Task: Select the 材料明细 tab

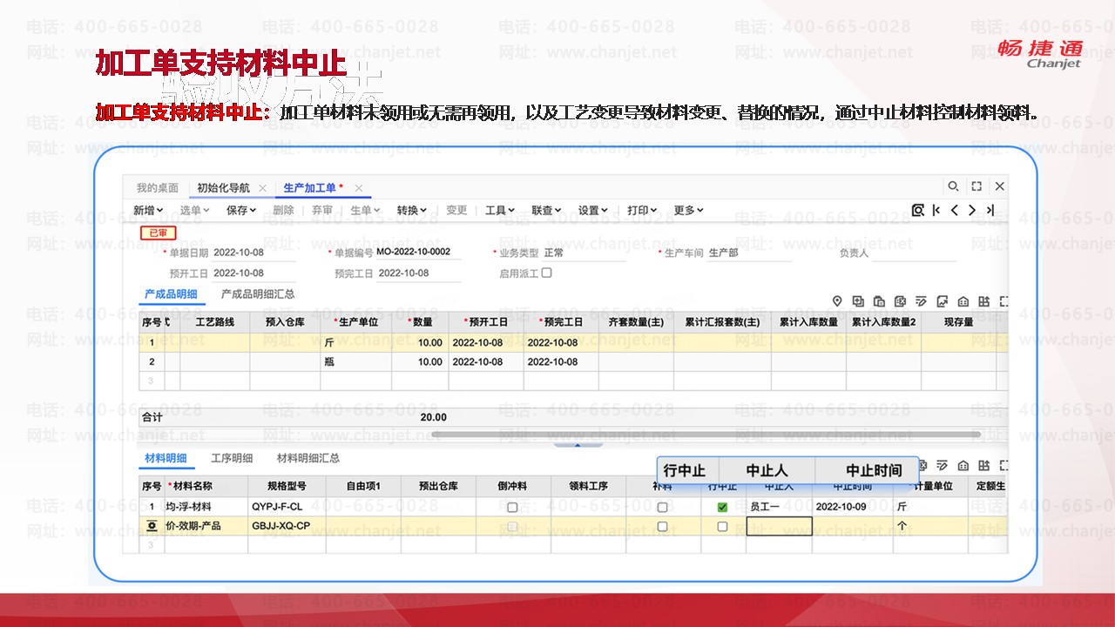Action: click(166, 458)
